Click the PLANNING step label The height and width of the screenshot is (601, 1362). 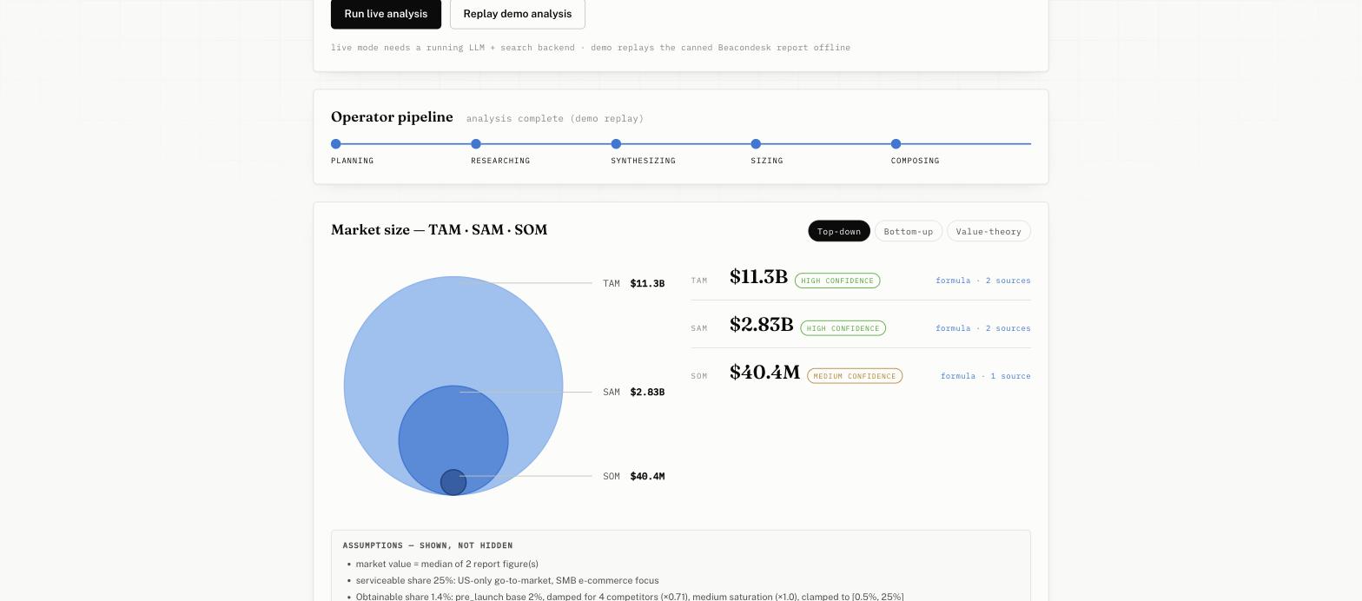click(352, 161)
